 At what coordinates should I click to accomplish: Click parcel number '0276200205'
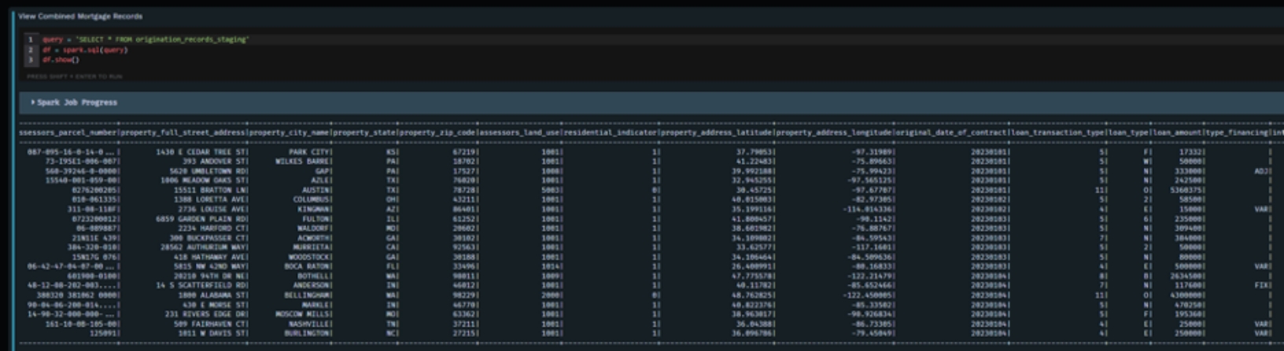tap(94, 190)
